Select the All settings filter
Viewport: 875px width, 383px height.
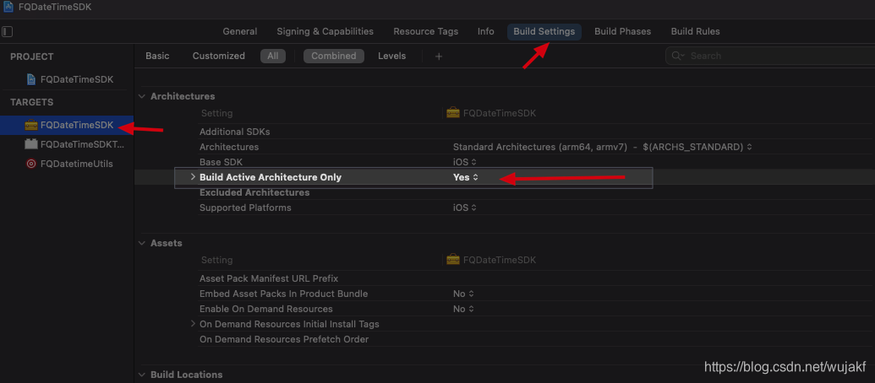point(273,56)
